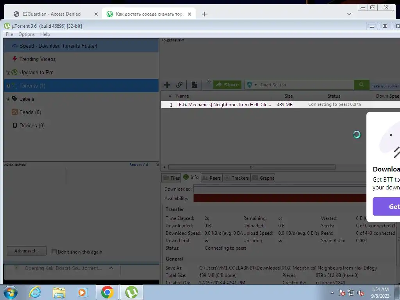Select the Labels sidebar item

(x=27, y=99)
